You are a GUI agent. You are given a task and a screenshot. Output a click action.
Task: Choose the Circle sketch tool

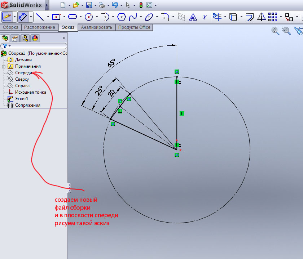pyautogui.click(x=88, y=17)
